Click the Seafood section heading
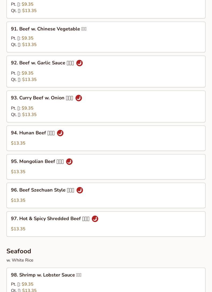This screenshot has height=292, width=212. click(19, 251)
